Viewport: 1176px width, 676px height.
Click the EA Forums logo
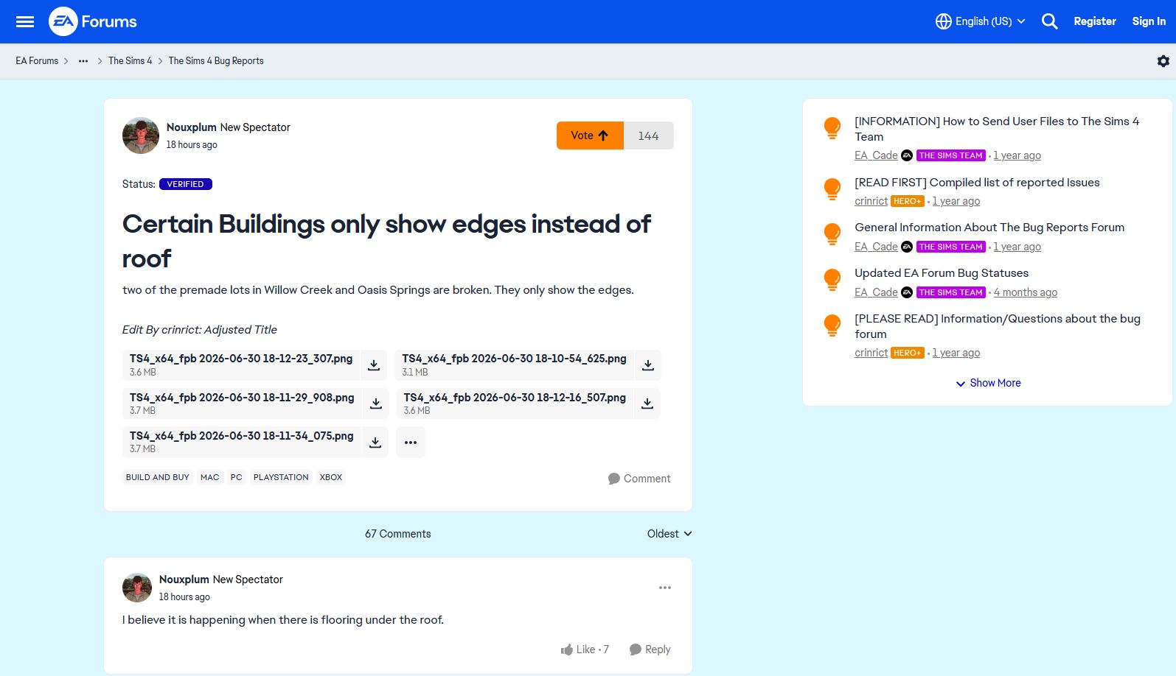tap(93, 21)
